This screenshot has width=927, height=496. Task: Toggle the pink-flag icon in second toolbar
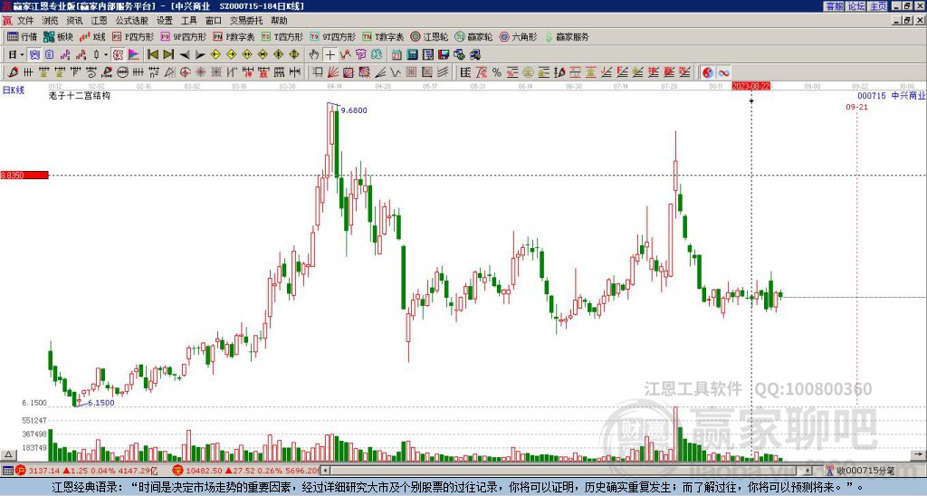pyautogui.click(x=134, y=55)
